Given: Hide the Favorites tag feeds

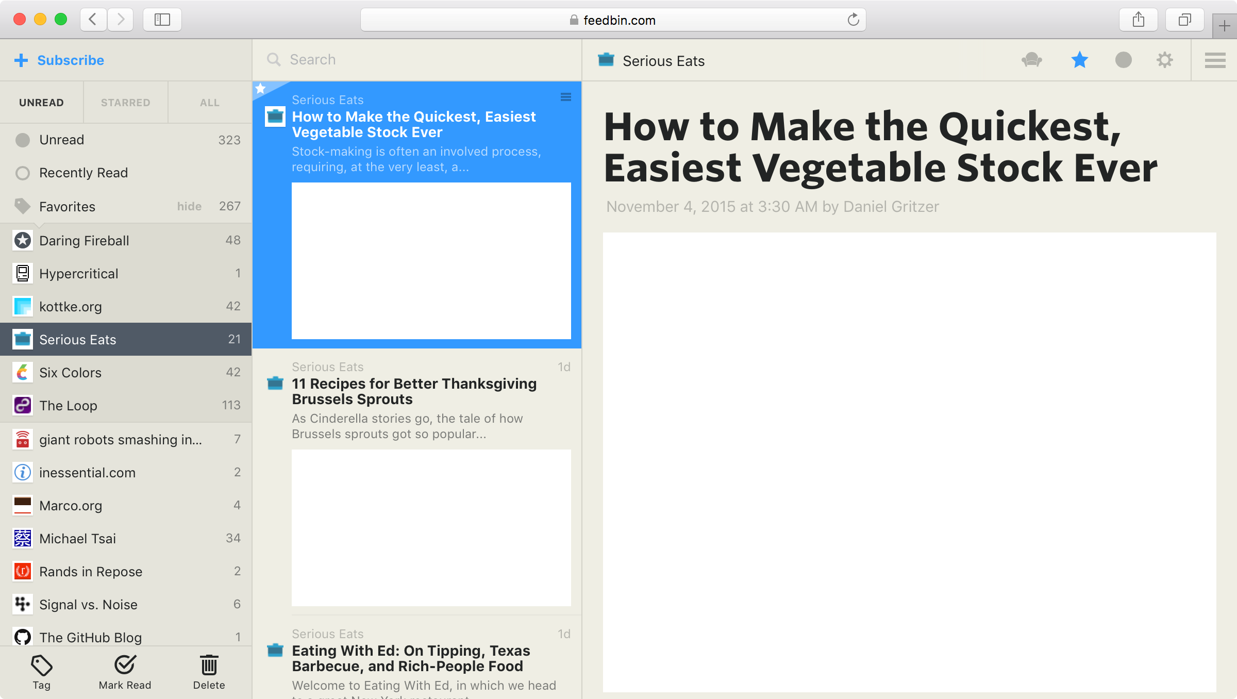Looking at the screenshot, I should point(189,206).
